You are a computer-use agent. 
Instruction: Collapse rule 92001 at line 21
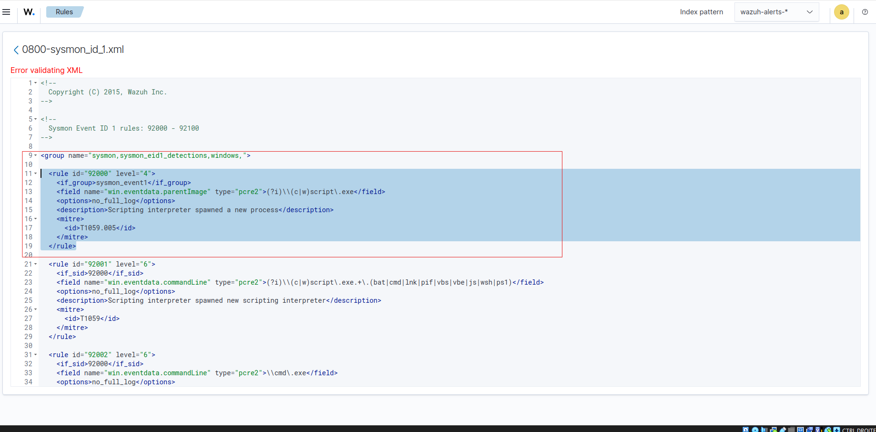pos(35,264)
